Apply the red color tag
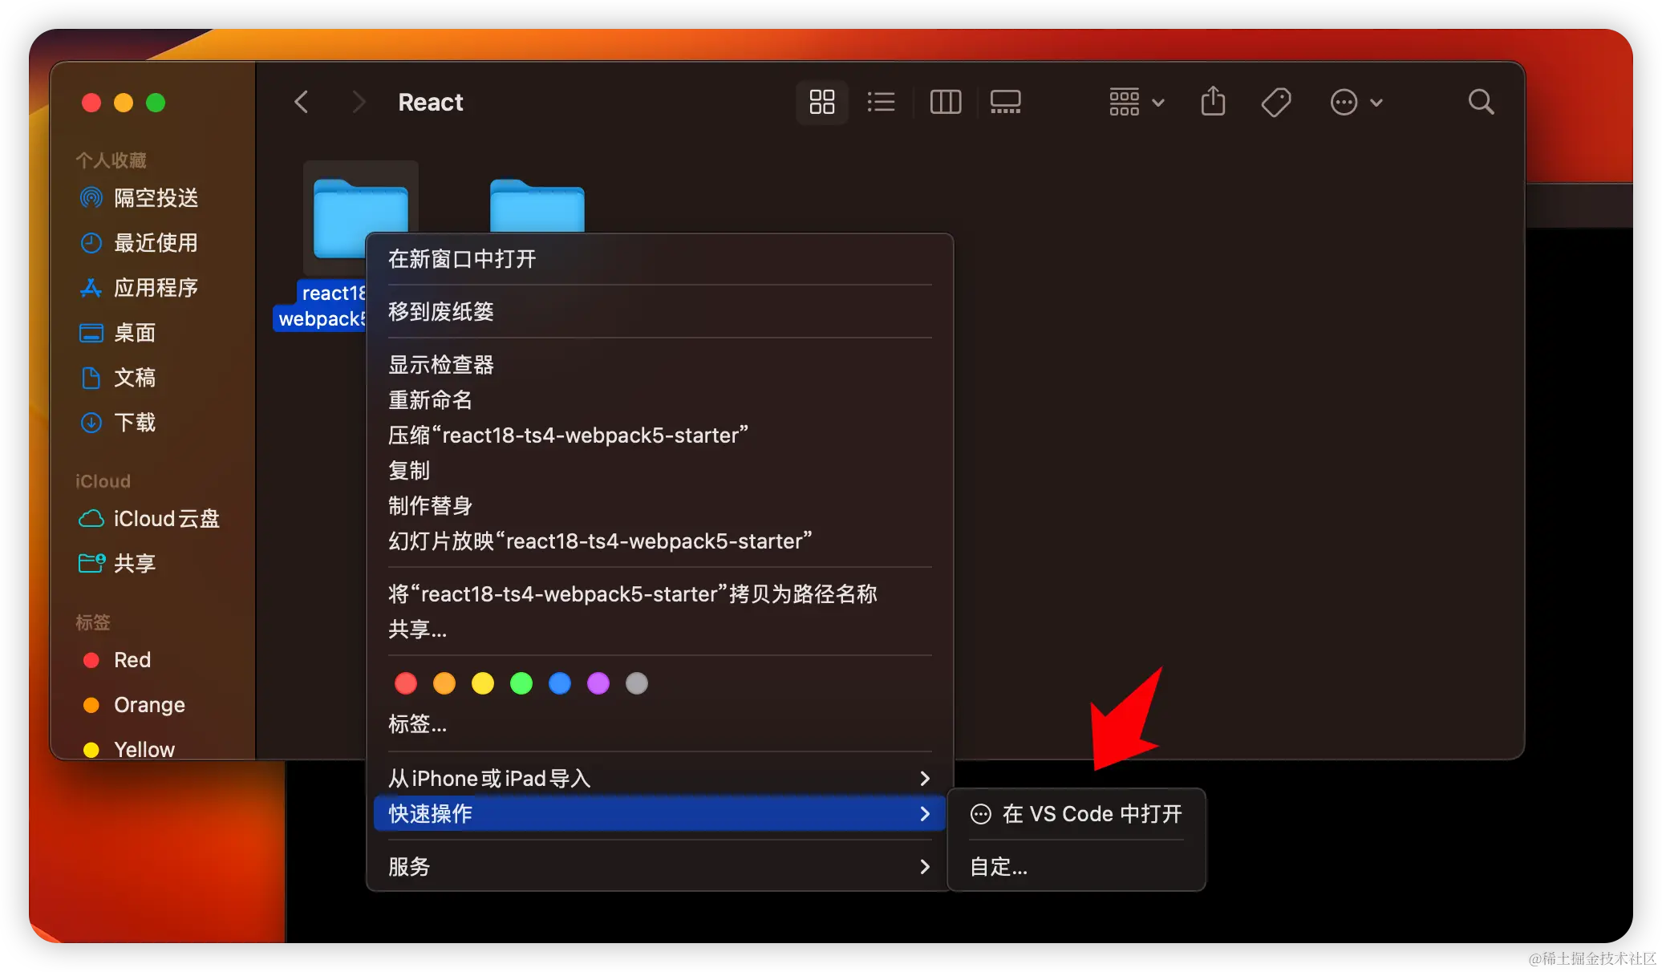Screen dimensions: 1662x972 click(x=406, y=683)
